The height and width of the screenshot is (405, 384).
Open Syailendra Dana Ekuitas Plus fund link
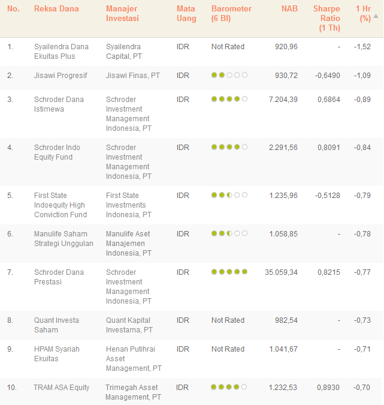coord(61,52)
